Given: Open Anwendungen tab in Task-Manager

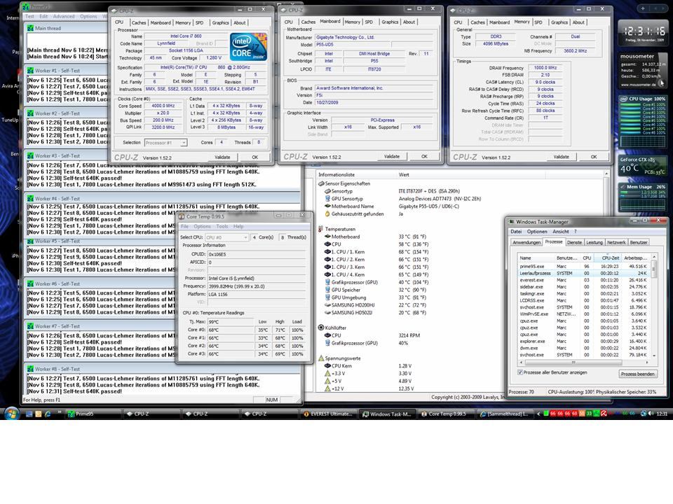Looking at the screenshot, I should click(x=526, y=242).
